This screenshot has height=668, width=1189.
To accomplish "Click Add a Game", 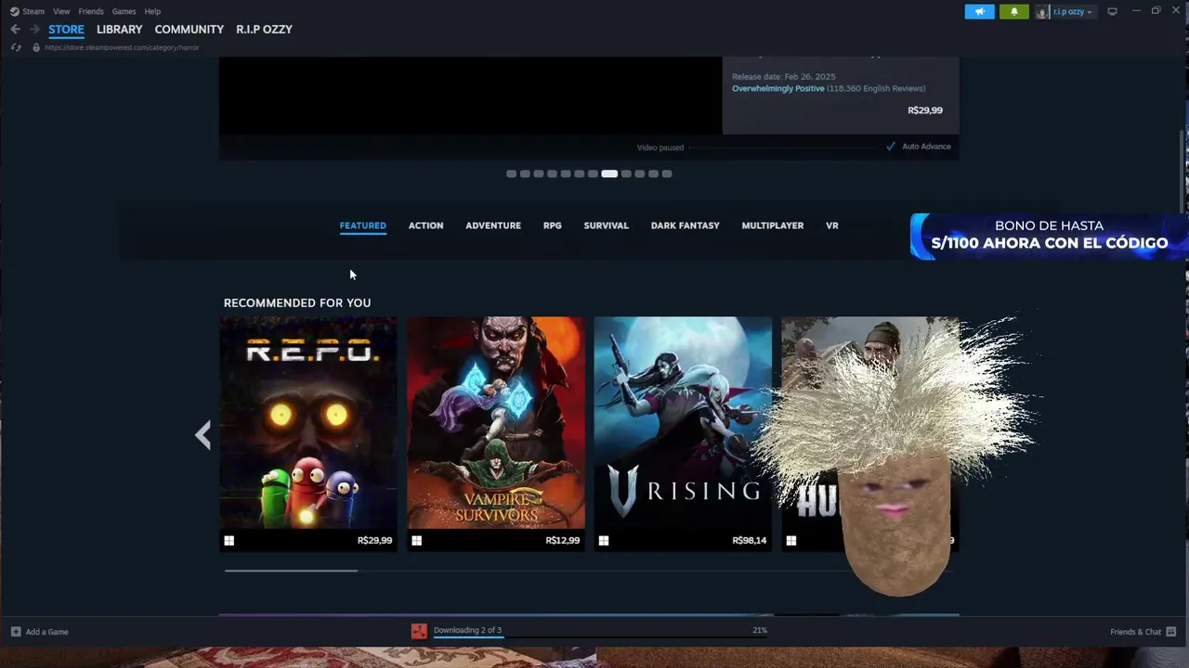I will click(x=46, y=632).
